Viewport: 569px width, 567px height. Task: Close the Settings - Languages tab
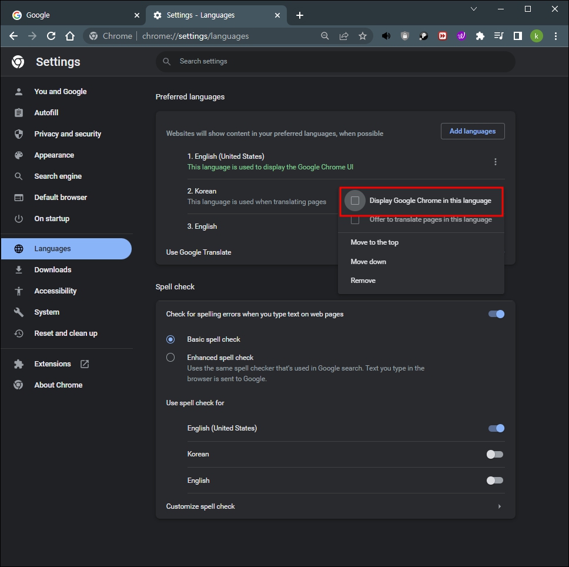point(277,15)
